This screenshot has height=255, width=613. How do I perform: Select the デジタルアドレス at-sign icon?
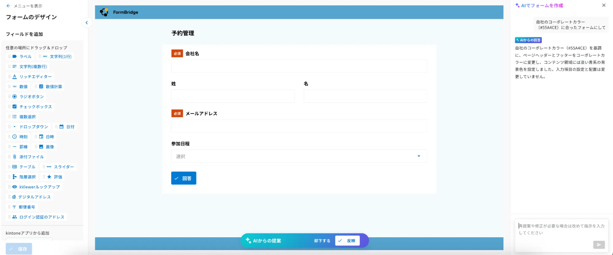click(x=14, y=197)
